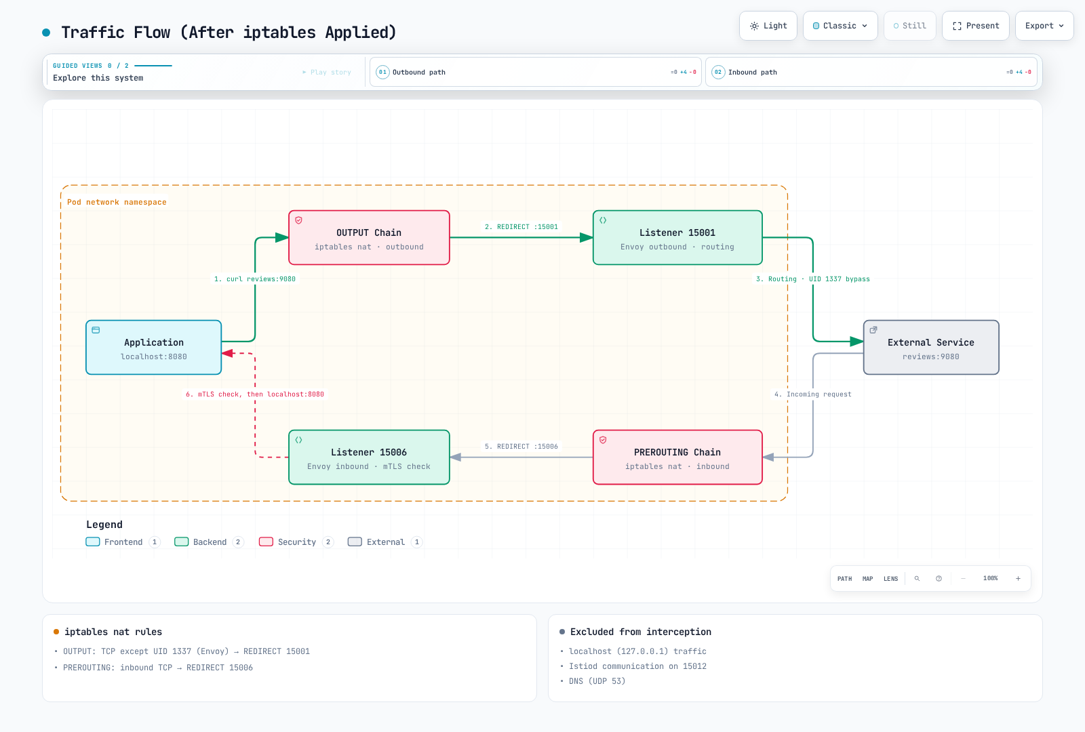Click the code icon on Listener 15006
Viewport: 1085px width, 732px height.
point(298,440)
